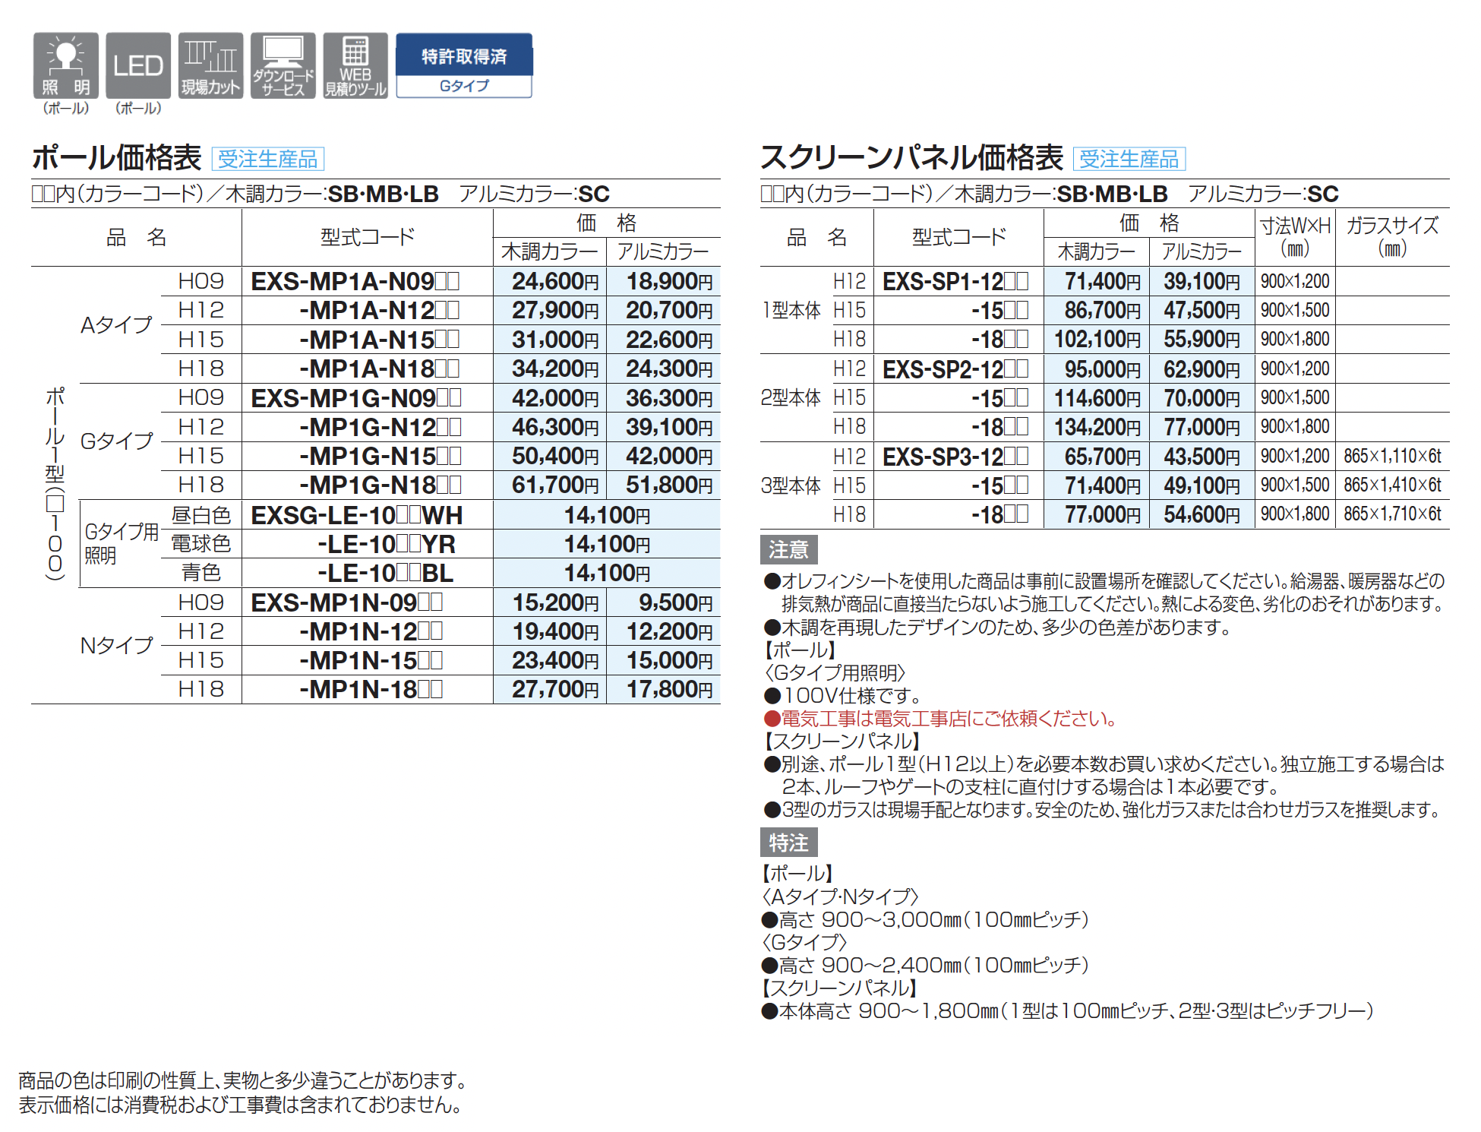Image resolution: width=1481 pixels, height=1132 pixels.
Task: Click the 電球色 lighting color label
Action: click(x=201, y=544)
